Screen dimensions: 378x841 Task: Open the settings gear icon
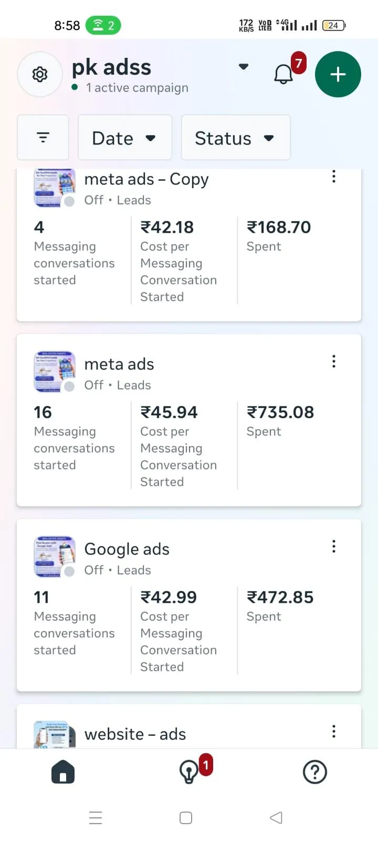pyautogui.click(x=40, y=74)
